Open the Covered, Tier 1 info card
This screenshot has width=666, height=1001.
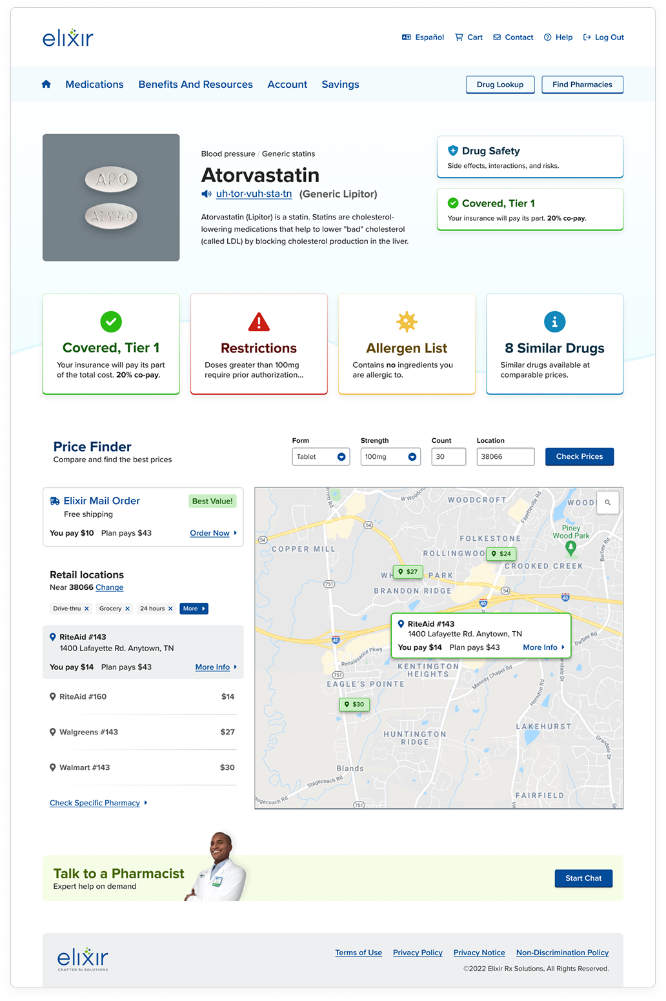tap(111, 344)
